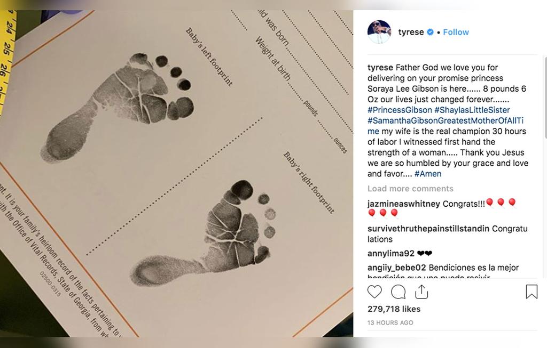Open the #PrincessGibson hashtag
547x348 pixels.
coord(400,110)
